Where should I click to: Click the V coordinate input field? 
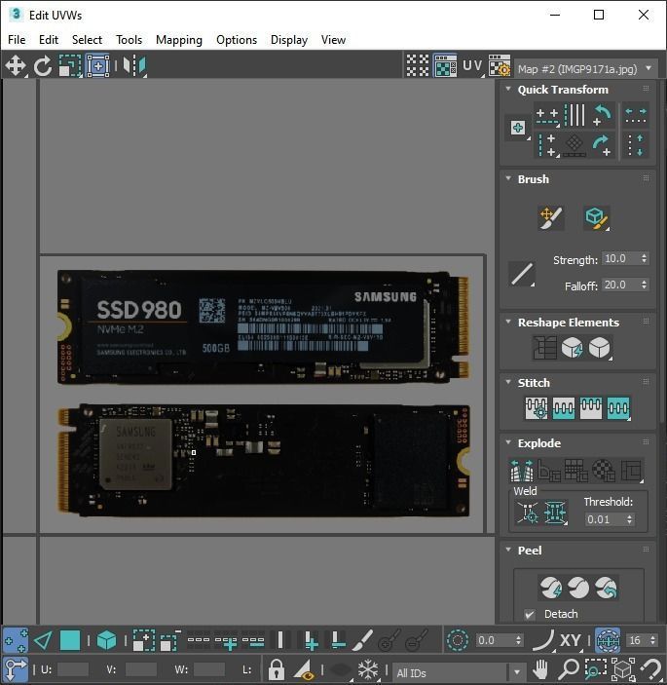[141, 669]
